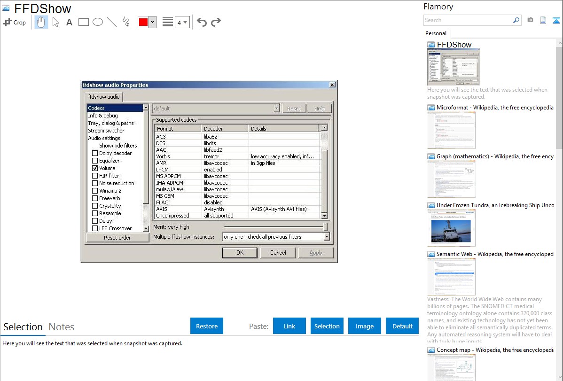Pick the rectangle shape tool
The height and width of the screenshot is (381, 563).
(83, 22)
